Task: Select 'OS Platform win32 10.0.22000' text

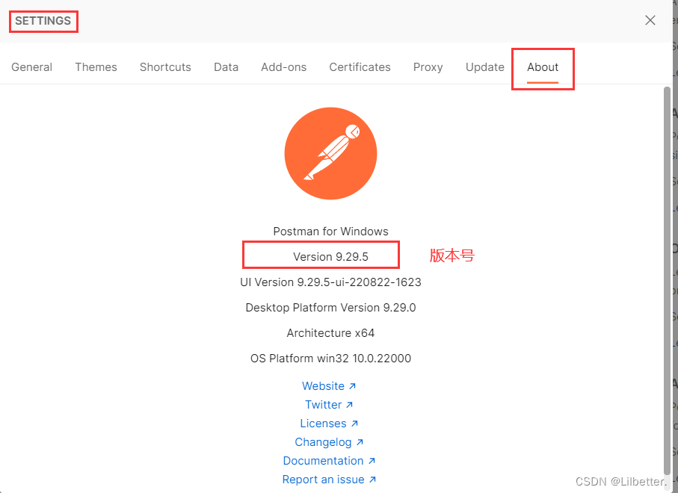Action: pyautogui.click(x=331, y=359)
